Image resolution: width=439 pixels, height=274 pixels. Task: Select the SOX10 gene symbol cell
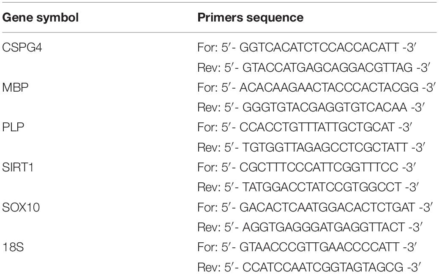coord(21,207)
